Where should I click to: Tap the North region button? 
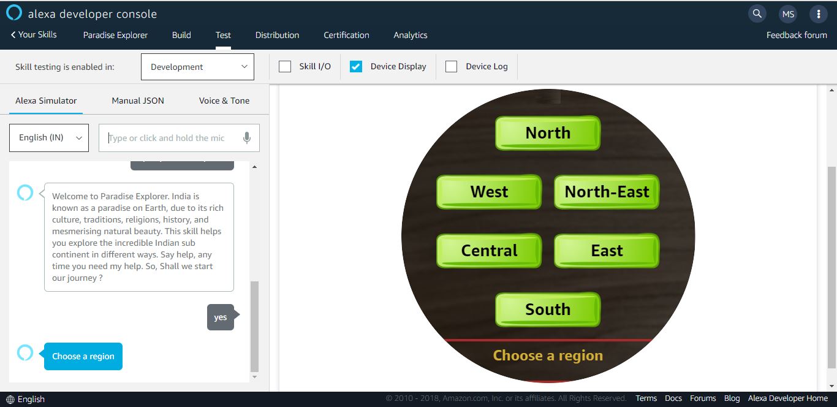pyautogui.click(x=548, y=133)
